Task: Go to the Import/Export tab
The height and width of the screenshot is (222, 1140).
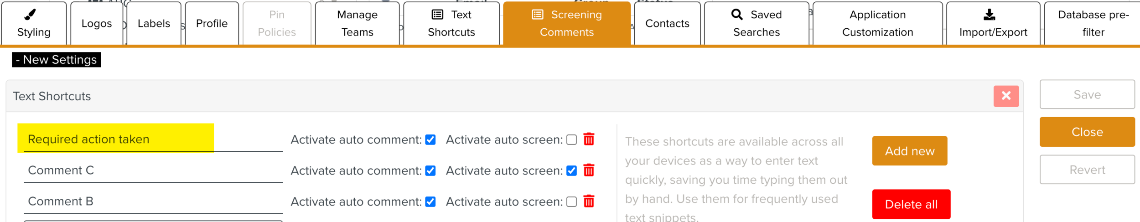Action: pos(993,23)
